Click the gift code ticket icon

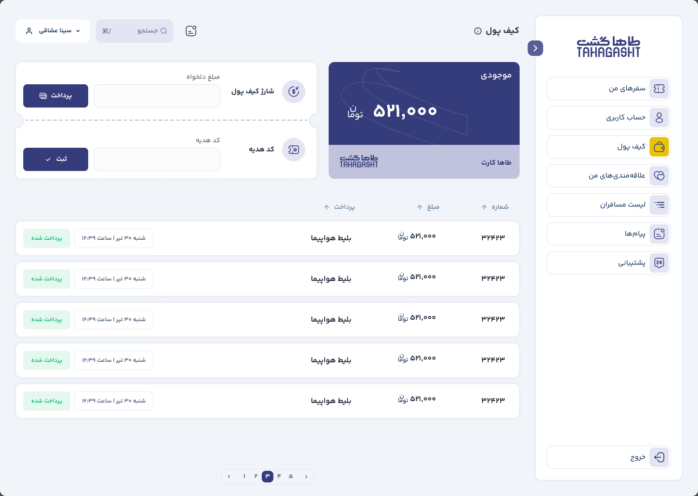pos(294,150)
